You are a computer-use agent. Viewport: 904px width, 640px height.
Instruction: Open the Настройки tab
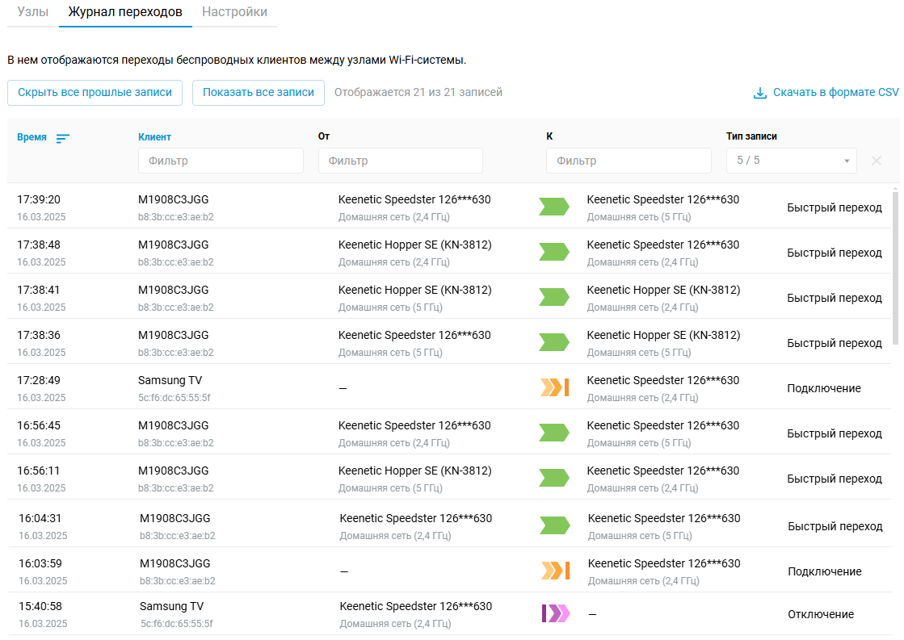(x=234, y=12)
